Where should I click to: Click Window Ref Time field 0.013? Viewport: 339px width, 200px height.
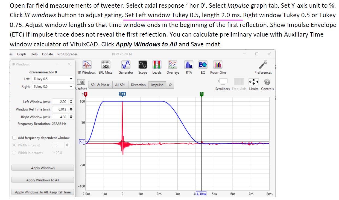click(x=60, y=109)
